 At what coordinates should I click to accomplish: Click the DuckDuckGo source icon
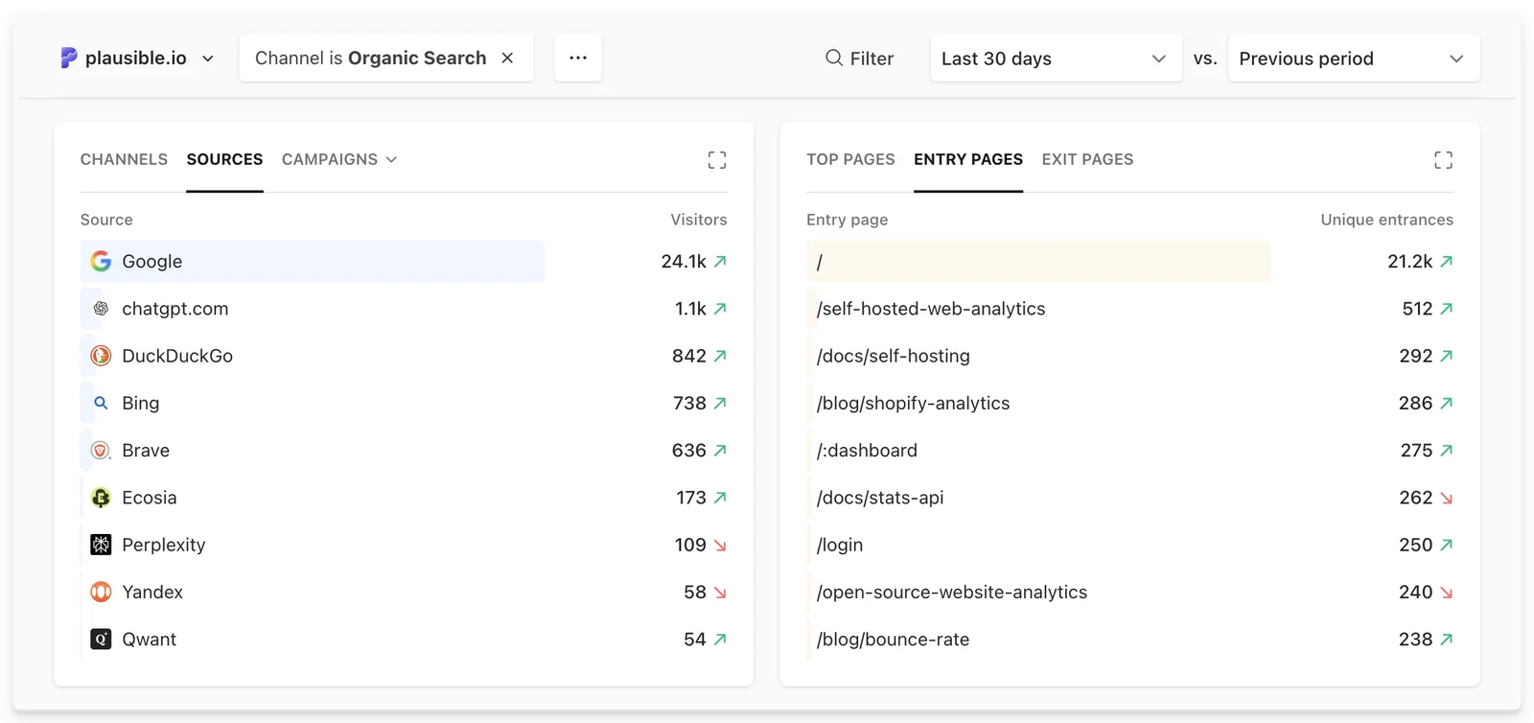101,356
